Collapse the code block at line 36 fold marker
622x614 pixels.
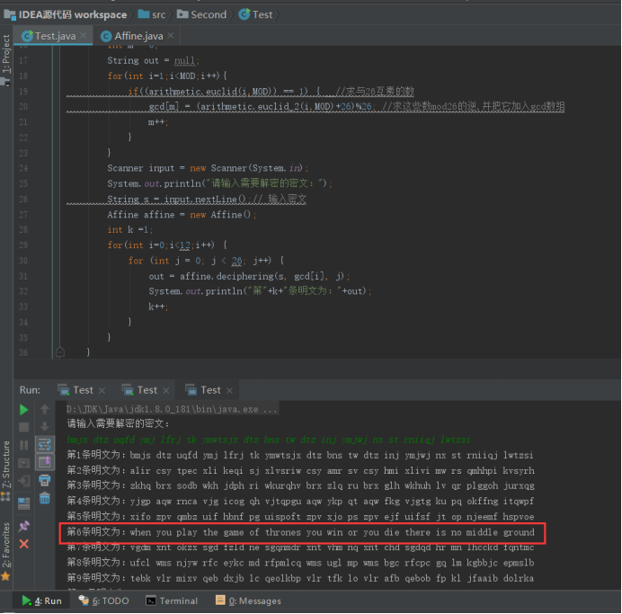coord(60,351)
